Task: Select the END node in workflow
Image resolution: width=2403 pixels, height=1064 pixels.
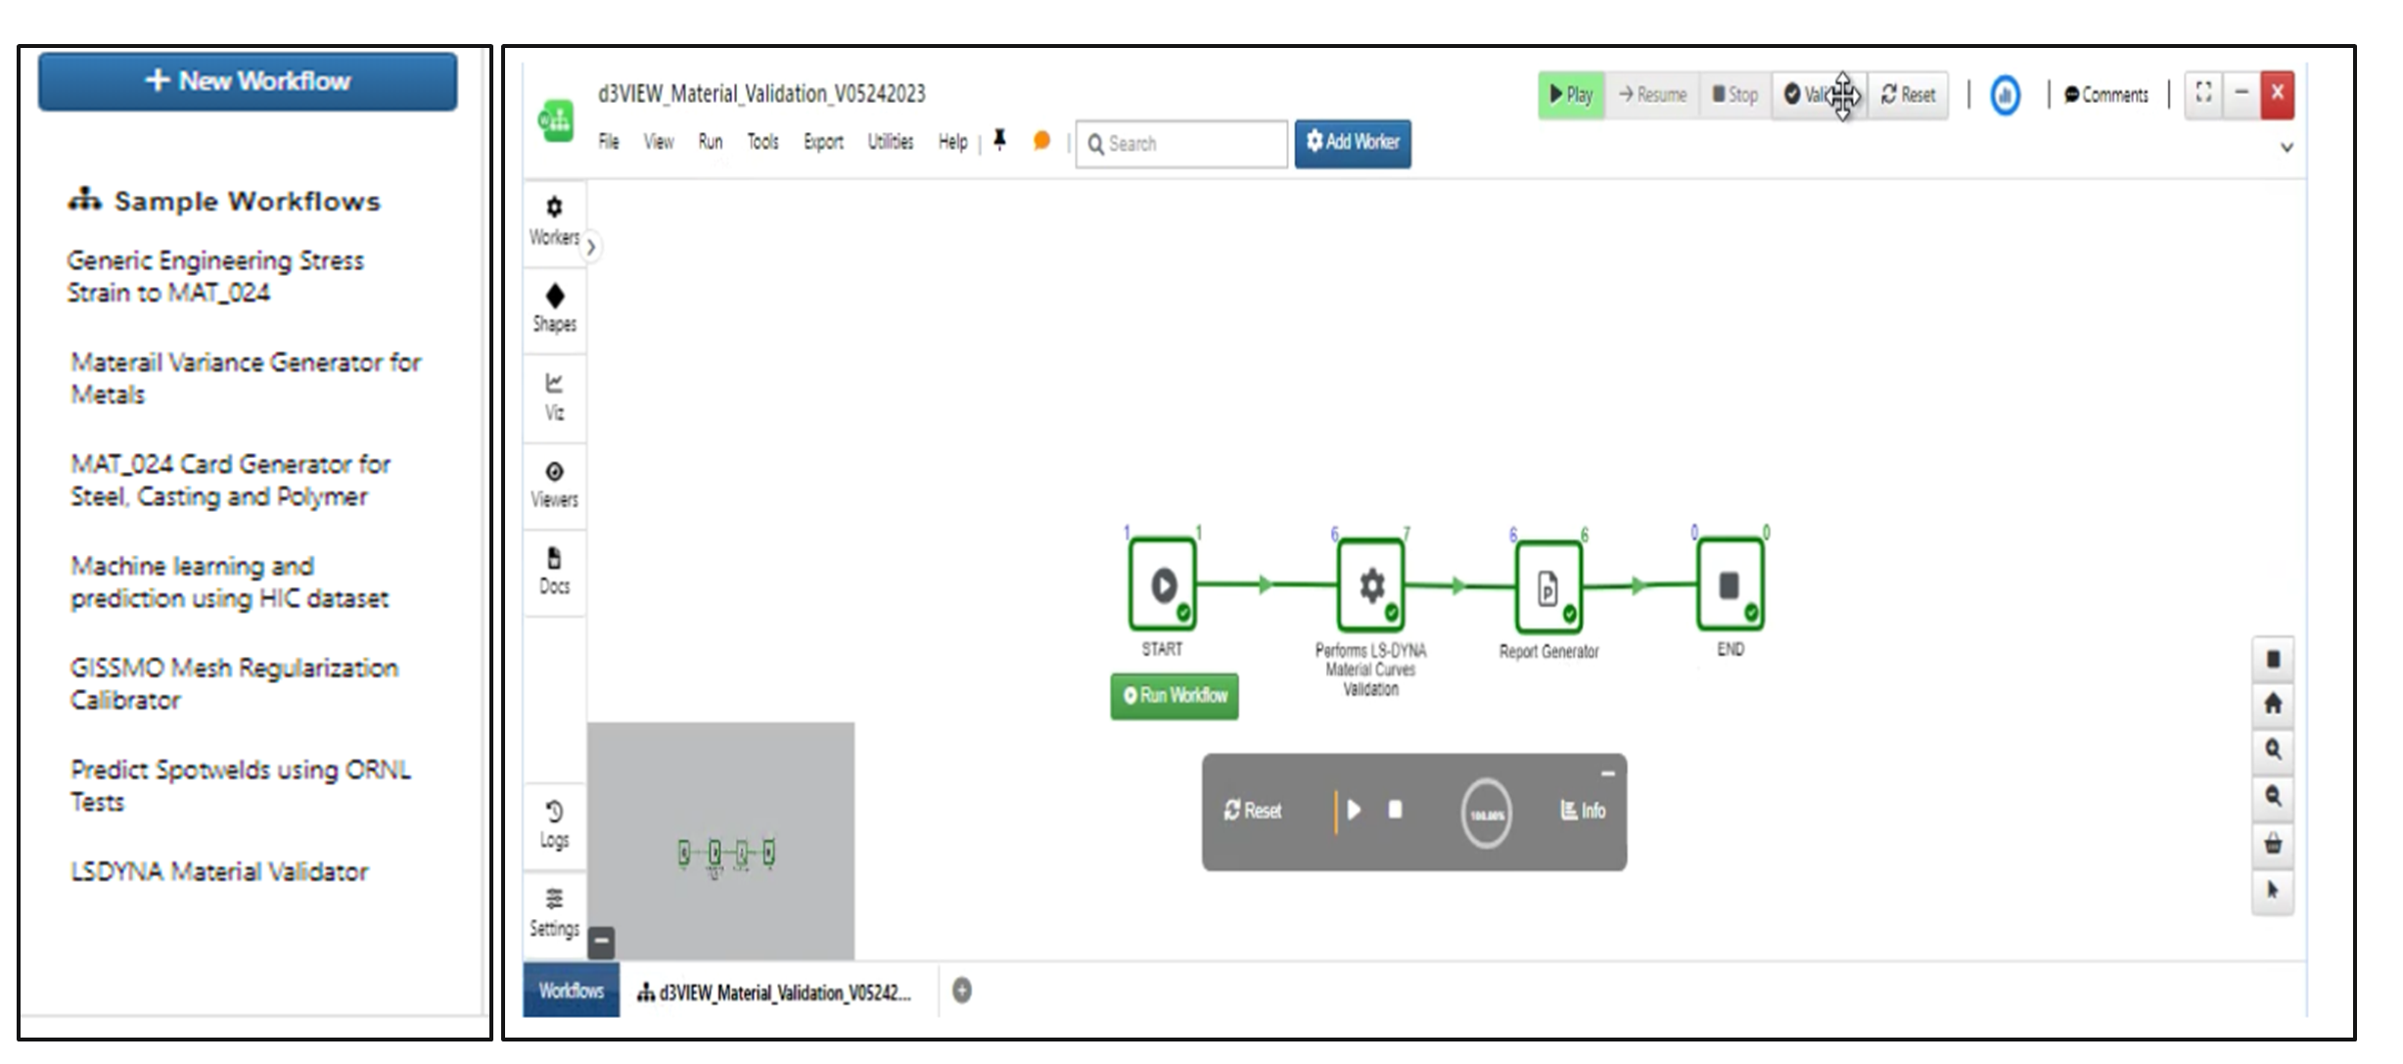Action: click(1730, 584)
